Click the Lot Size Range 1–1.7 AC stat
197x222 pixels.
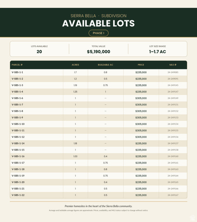click(x=158, y=52)
